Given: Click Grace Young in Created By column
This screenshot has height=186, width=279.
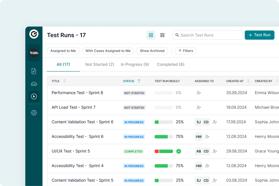Looking at the screenshot, I should point(267,151).
